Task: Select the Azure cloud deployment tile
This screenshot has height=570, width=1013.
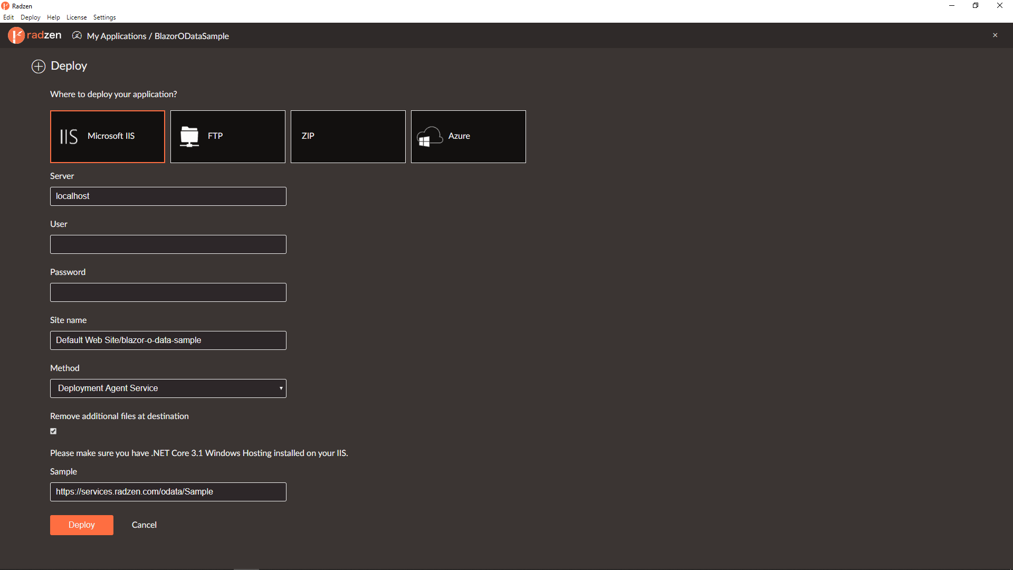Action: click(469, 137)
